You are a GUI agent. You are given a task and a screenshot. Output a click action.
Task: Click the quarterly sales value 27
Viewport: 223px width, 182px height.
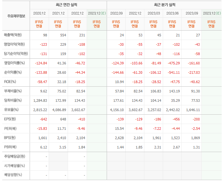[198, 35]
